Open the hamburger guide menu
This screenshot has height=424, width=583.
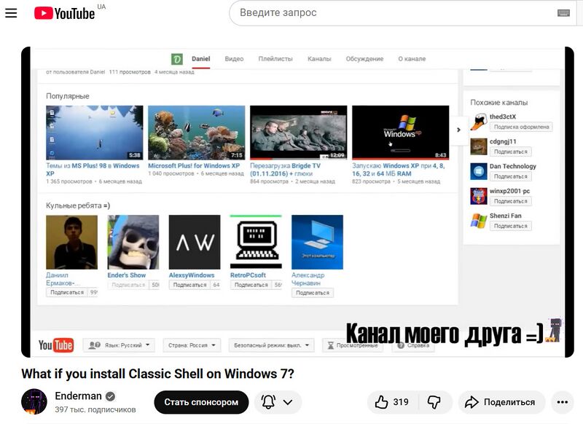(x=11, y=13)
